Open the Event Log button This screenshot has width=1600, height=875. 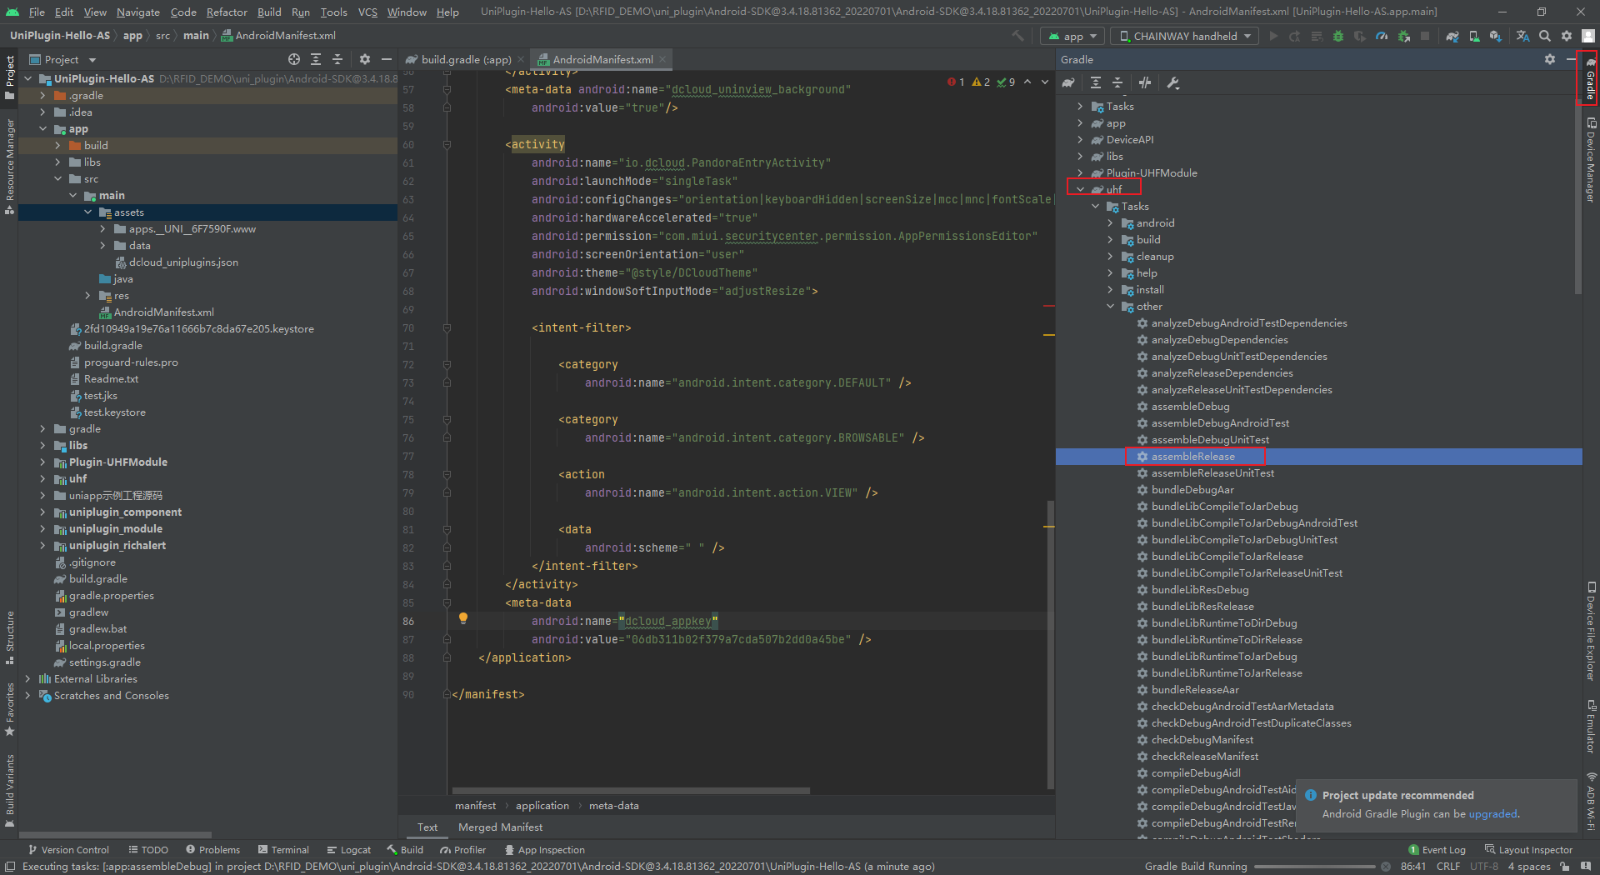pyautogui.click(x=1437, y=850)
